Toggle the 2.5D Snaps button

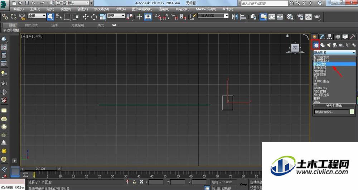(x=158, y=17)
